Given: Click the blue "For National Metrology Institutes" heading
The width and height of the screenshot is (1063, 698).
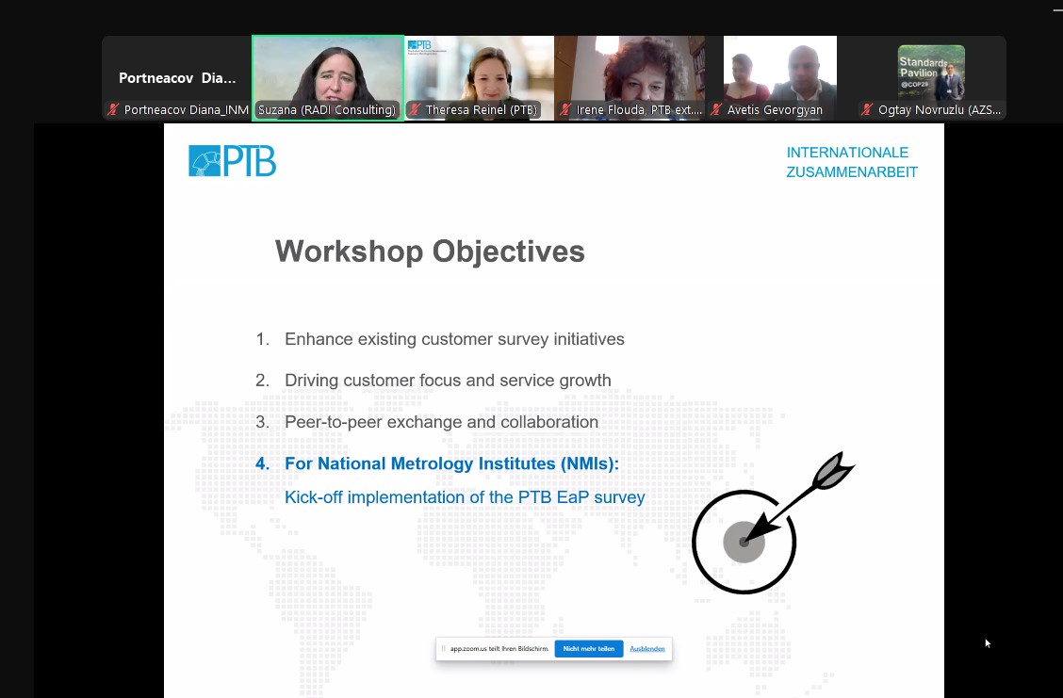Looking at the screenshot, I should (x=451, y=463).
